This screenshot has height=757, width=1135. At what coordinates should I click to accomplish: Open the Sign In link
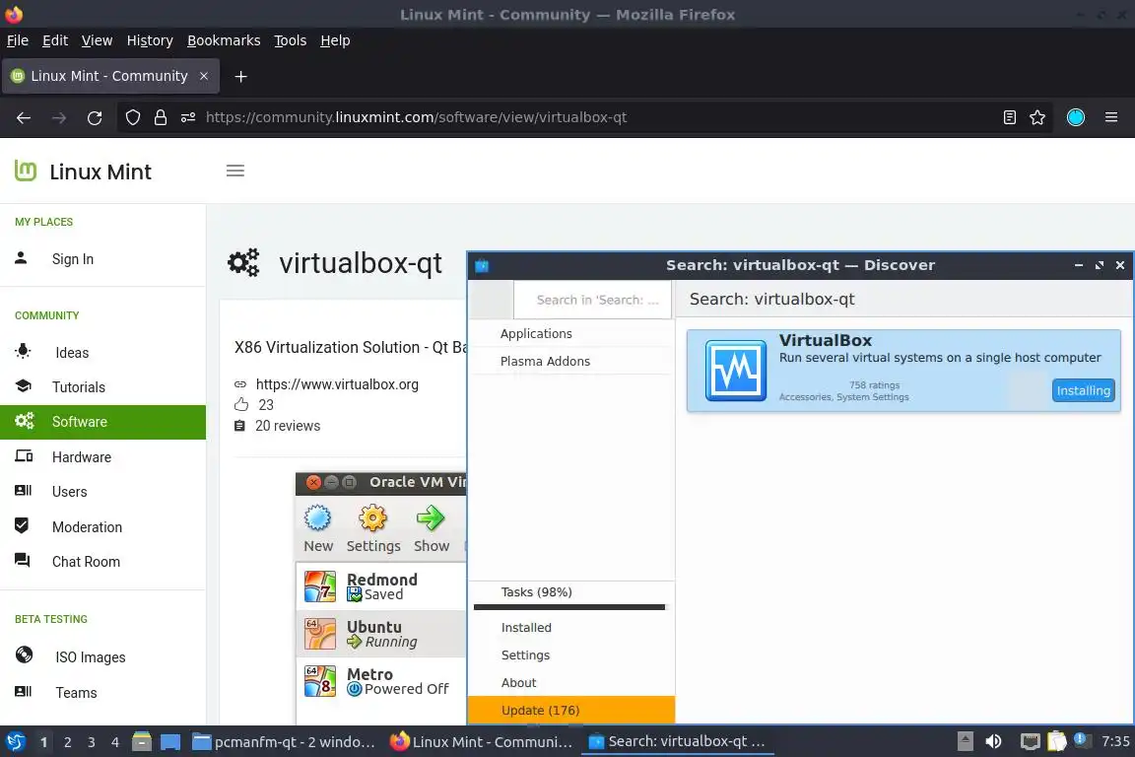pyautogui.click(x=72, y=258)
